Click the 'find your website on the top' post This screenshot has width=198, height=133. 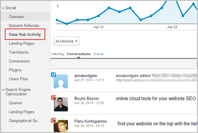[157, 124]
